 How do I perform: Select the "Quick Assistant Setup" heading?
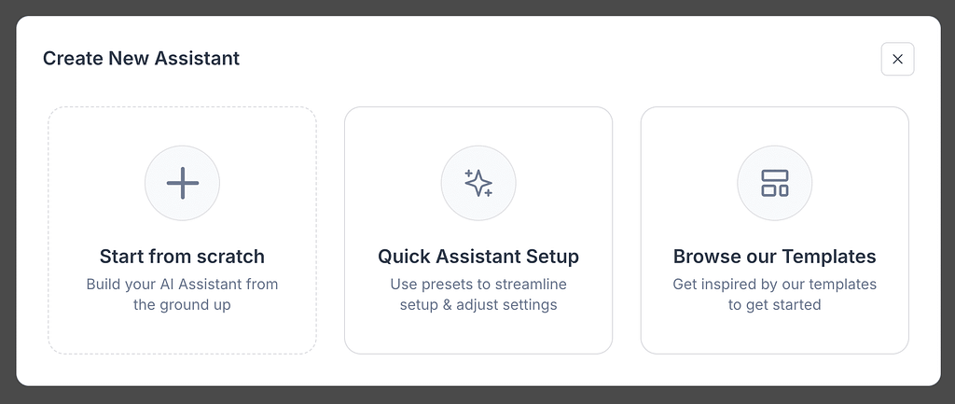(478, 256)
